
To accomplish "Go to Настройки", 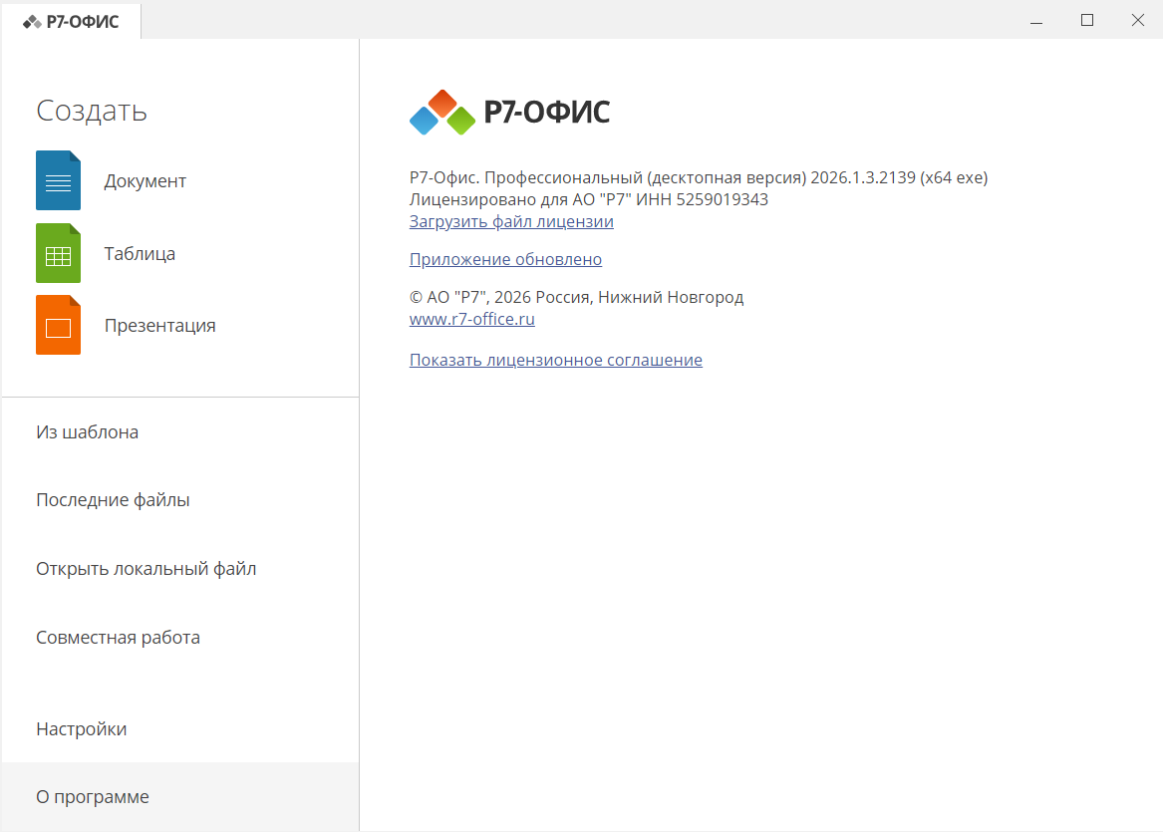I will point(180,729).
